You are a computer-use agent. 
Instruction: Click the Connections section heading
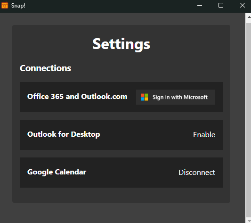(x=45, y=68)
